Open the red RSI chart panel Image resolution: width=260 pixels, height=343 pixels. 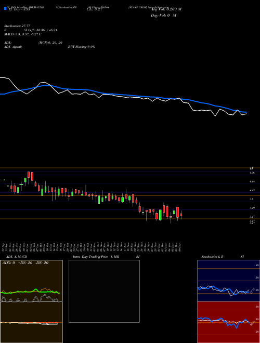[x=228, y=322]
